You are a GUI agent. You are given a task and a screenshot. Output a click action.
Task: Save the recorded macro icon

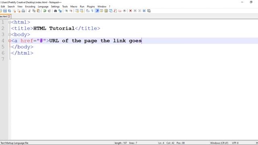click(149, 11)
